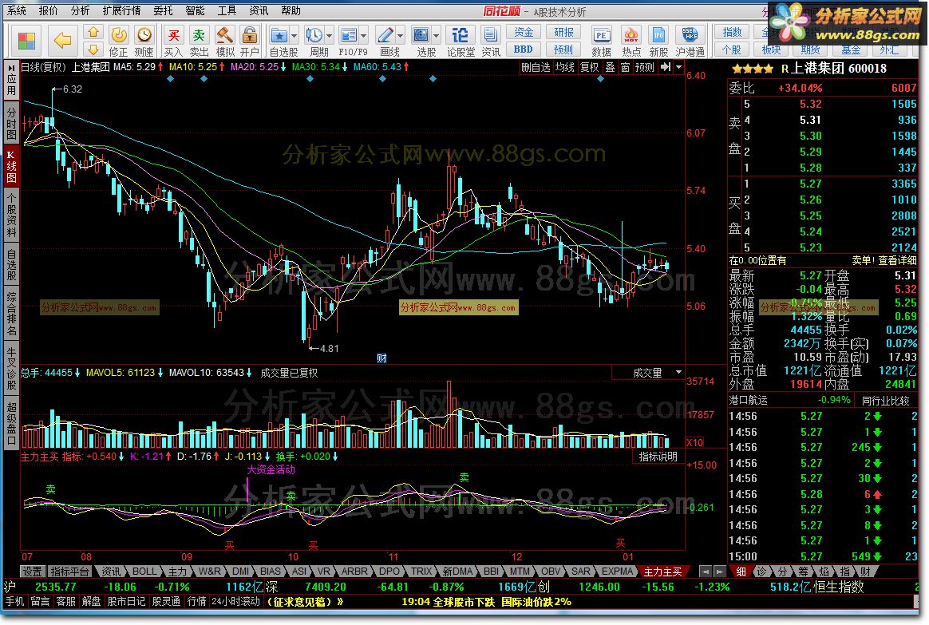This screenshot has width=929, height=625.
Task: Open the 选股 stock picker icon
Action: [x=421, y=36]
